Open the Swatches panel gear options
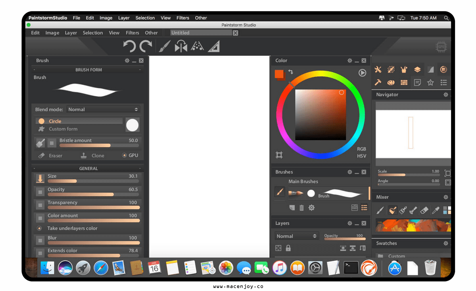476x291 pixels. click(446, 243)
